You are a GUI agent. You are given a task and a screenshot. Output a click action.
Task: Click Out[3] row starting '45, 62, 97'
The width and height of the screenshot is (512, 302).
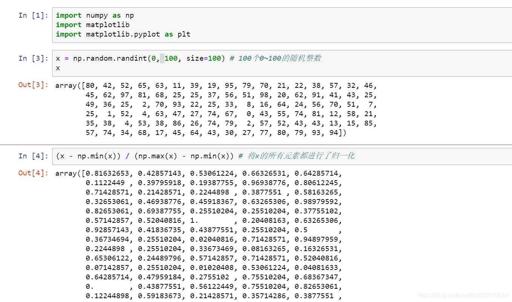(x=231, y=95)
